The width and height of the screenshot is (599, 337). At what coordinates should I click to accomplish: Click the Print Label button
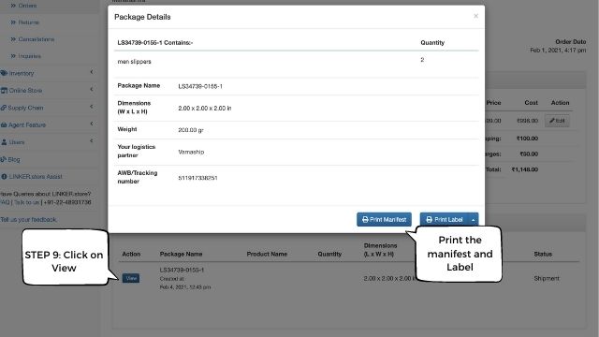click(445, 220)
